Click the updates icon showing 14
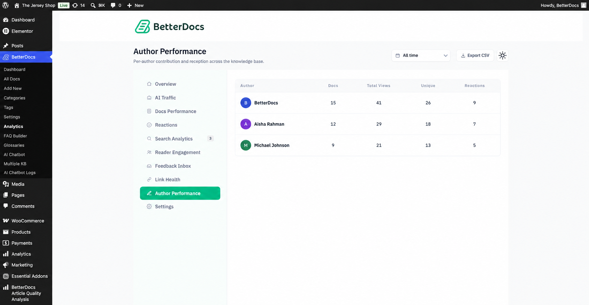The width and height of the screenshot is (589, 305). click(75, 5)
